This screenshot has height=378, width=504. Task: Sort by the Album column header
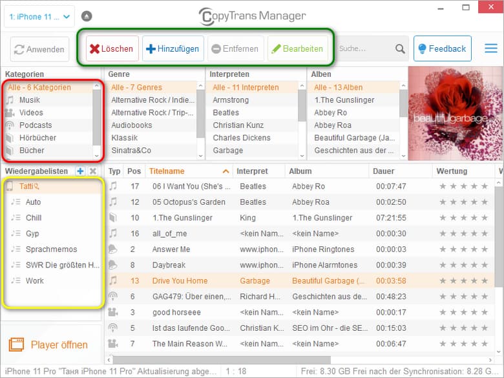[327, 171]
